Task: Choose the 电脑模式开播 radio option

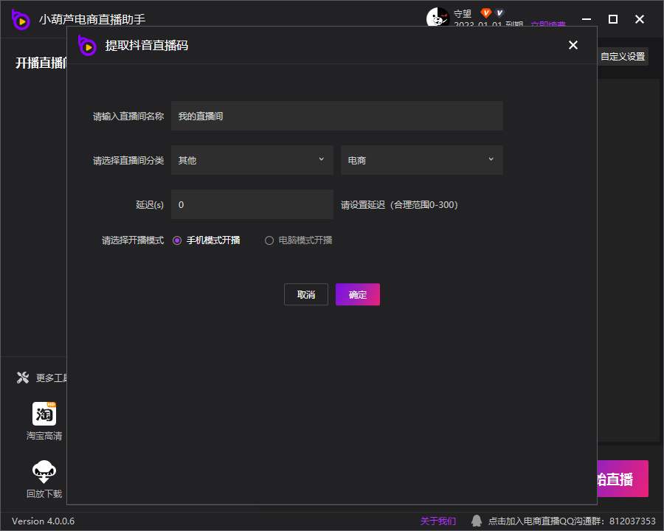Action: click(269, 240)
